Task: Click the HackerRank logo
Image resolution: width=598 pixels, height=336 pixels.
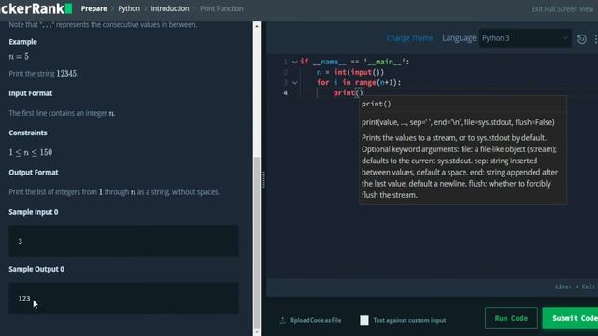Action: pyautogui.click(x=36, y=8)
